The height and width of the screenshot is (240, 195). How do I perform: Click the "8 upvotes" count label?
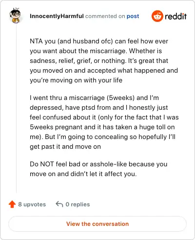32,204
